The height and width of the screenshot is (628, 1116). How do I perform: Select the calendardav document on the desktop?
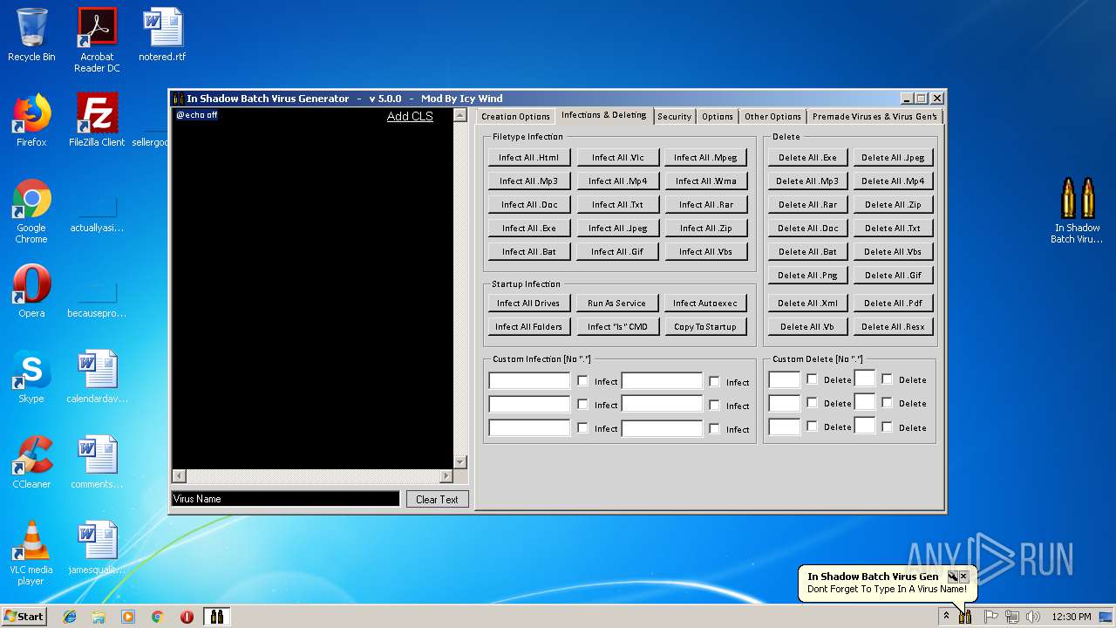(x=97, y=377)
